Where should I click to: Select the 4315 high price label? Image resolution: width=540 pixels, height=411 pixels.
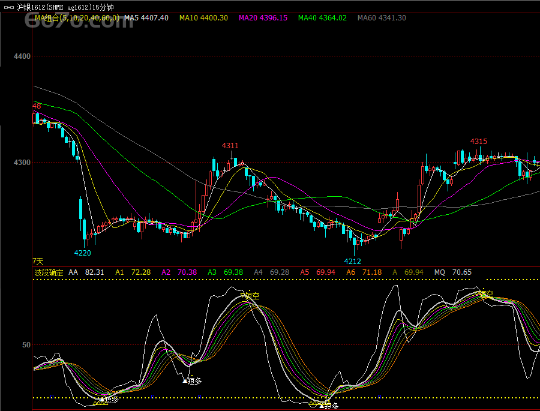[478, 142]
